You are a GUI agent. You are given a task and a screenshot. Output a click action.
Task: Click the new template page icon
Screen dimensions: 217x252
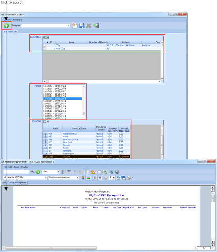(75, 26)
